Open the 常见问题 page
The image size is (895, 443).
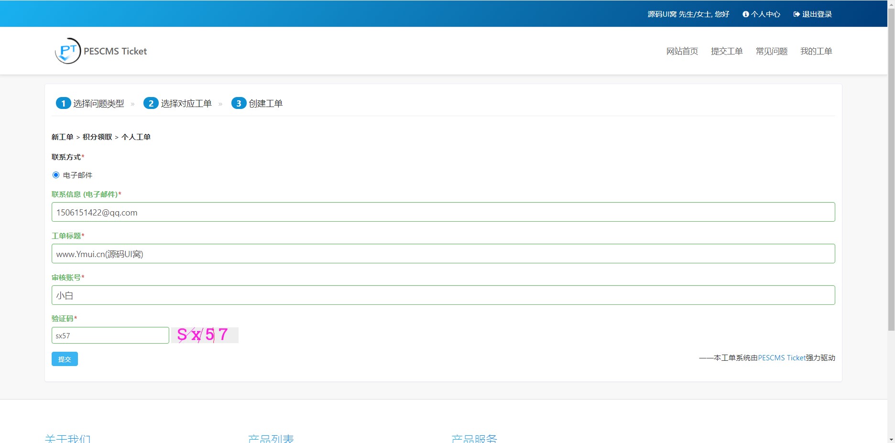click(x=771, y=51)
